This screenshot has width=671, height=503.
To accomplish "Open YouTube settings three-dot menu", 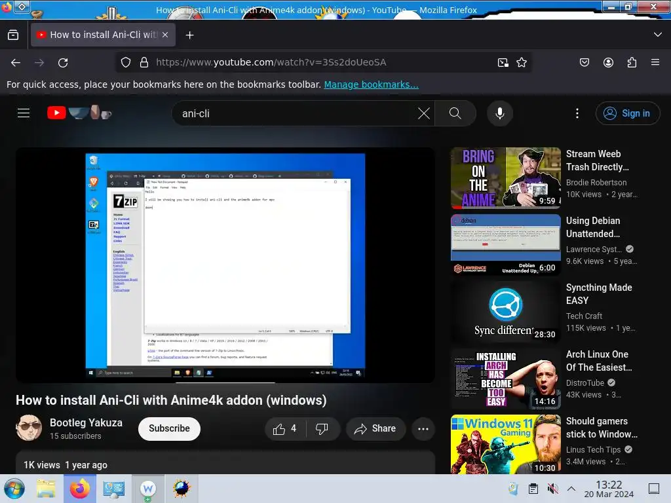I will 577,113.
